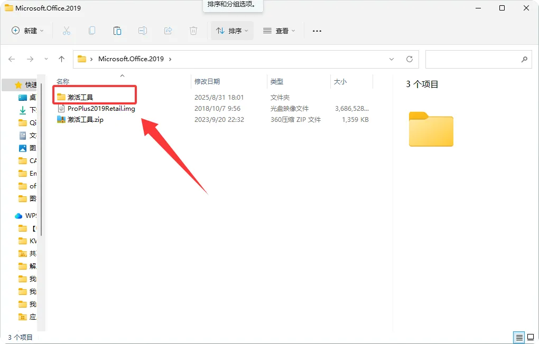This screenshot has width=539, height=344.
Task: Sort by 修改日期 column header
Action: point(207,81)
